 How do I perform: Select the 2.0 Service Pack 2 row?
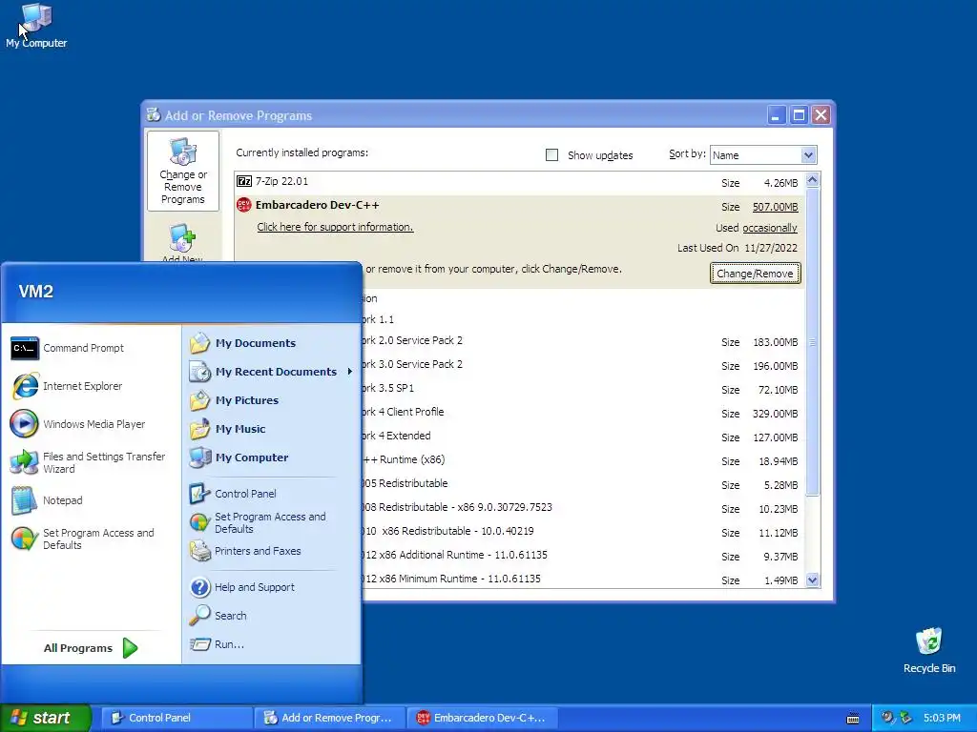coord(583,341)
